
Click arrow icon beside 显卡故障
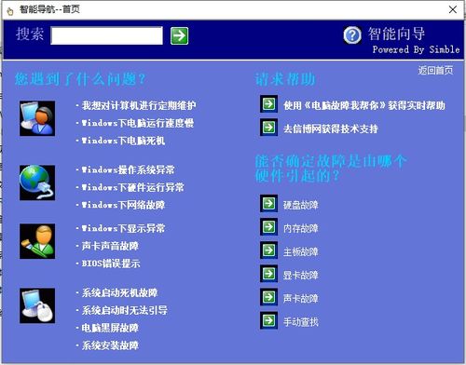coord(268,274)
